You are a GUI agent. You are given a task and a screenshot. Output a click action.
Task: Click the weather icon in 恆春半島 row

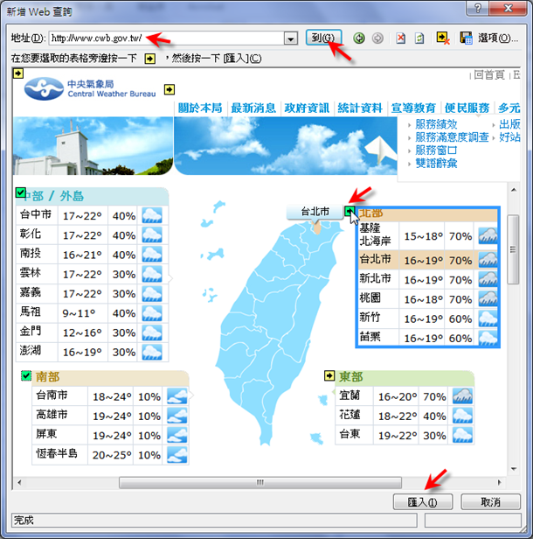tap(177, 455)
